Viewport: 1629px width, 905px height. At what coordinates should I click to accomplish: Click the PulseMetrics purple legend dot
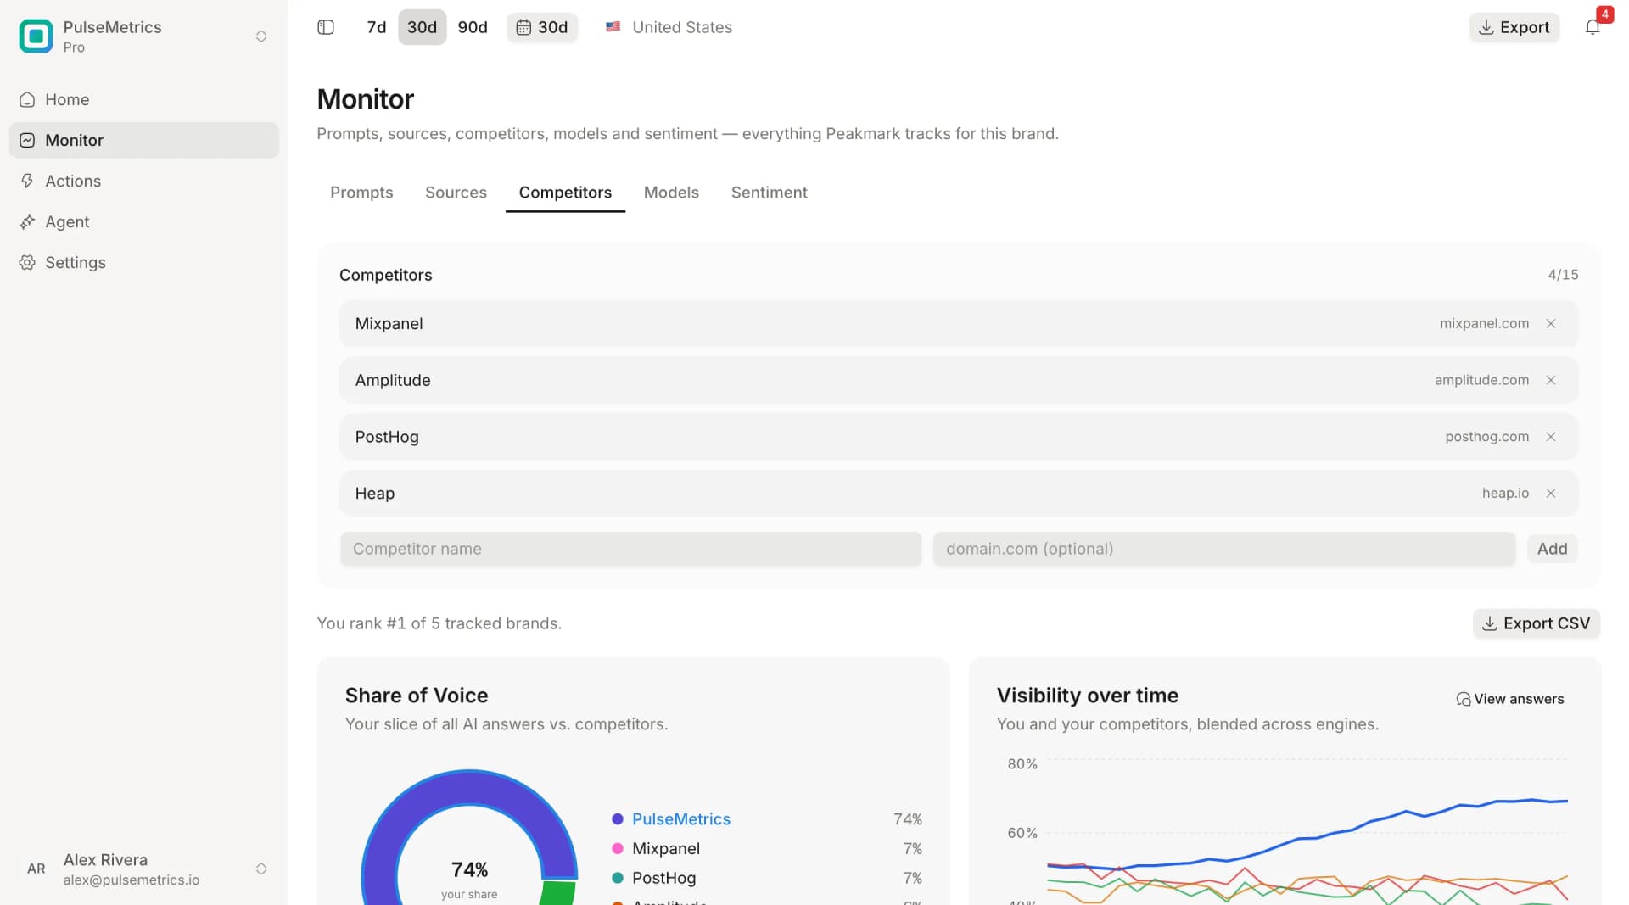click(618, 819)
